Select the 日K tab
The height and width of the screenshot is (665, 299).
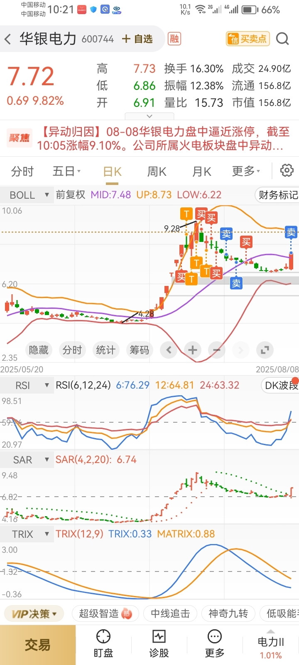(112, 172)
